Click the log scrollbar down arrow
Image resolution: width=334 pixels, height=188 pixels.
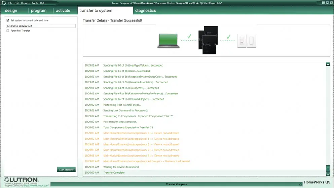[x=328, y=174]
